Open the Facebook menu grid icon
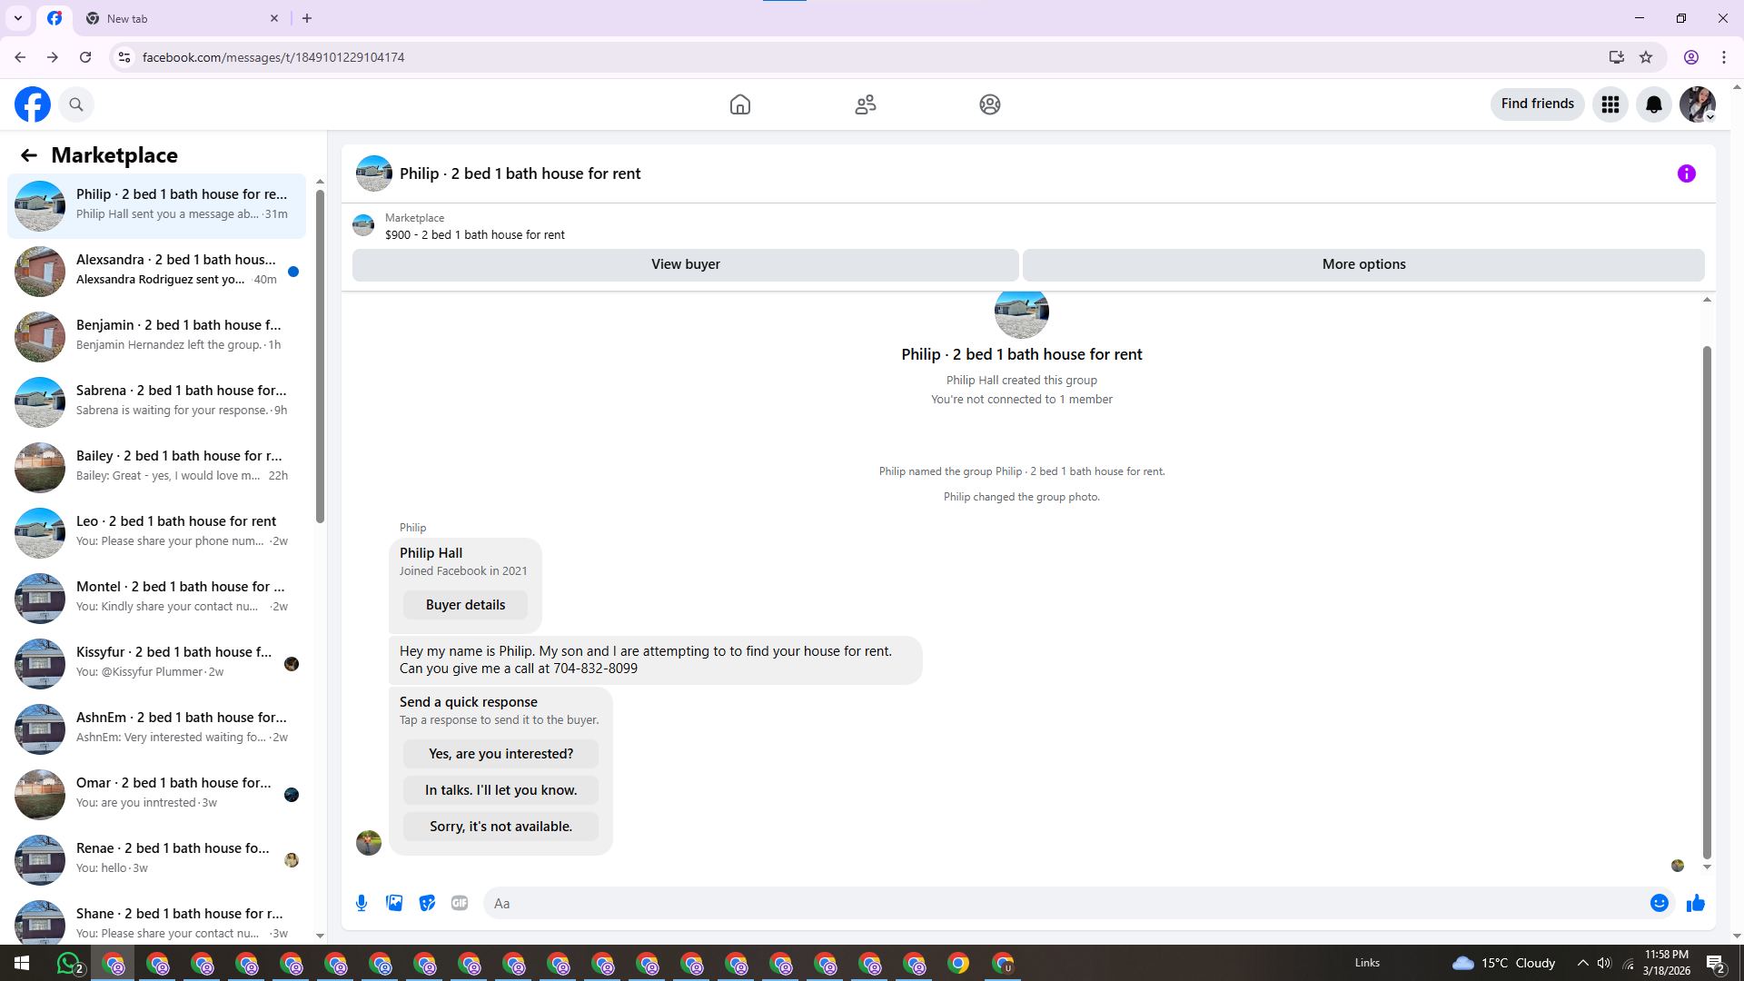The image size is (1744, 981). 1610,104
